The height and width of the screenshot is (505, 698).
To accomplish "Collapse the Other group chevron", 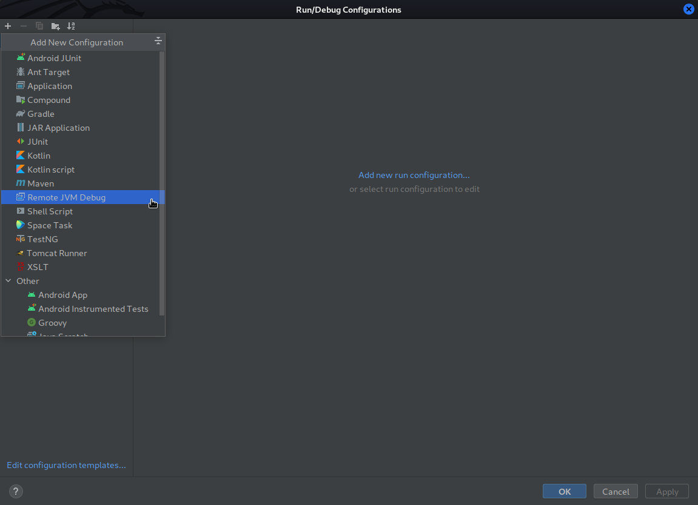I will point(8,280).
